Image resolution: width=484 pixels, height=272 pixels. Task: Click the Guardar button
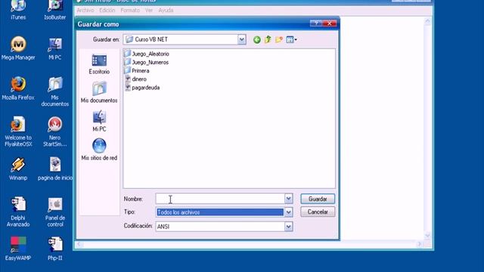318,199
